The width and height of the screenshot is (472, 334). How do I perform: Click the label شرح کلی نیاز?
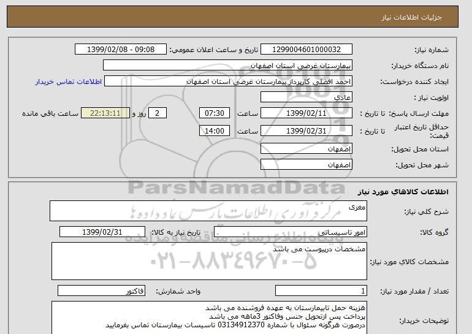click(x=426, y=211)
